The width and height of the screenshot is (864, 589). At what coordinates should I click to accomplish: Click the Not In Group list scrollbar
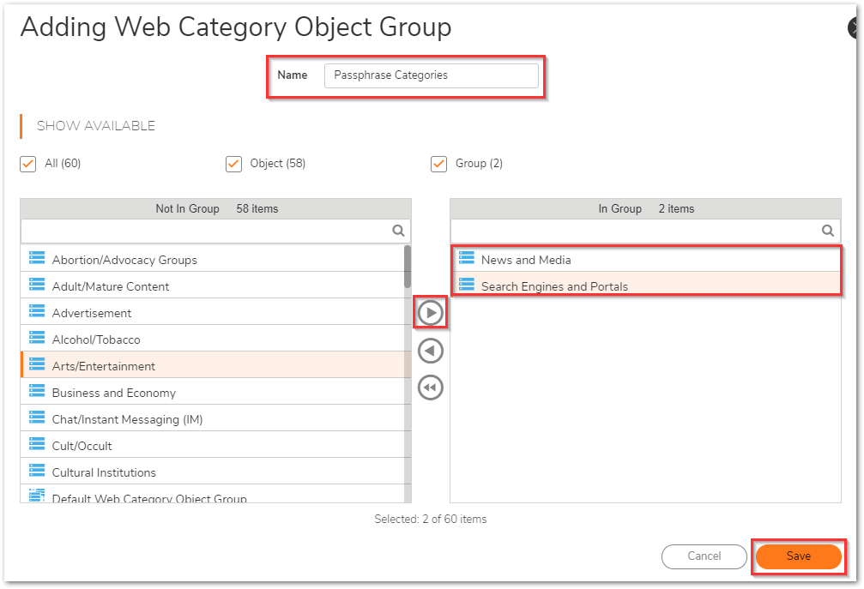(x=407, y=267)
